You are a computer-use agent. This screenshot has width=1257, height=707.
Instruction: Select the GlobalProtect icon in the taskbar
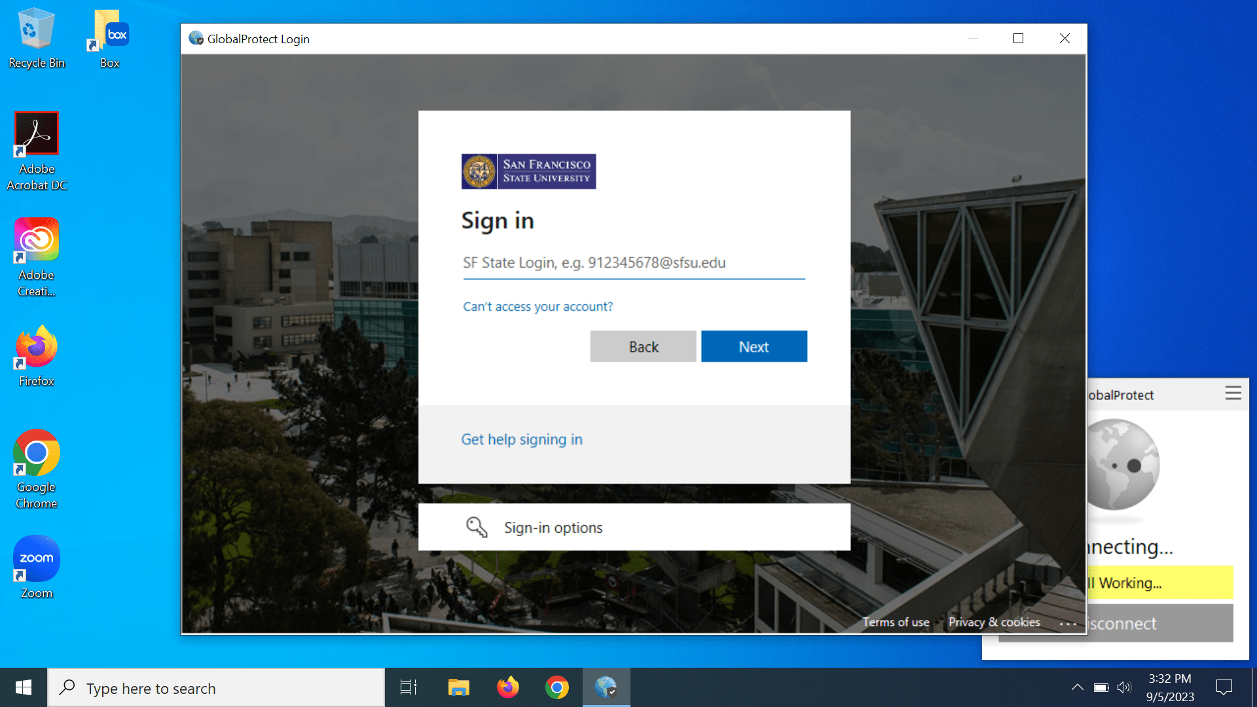pos(606,687)
